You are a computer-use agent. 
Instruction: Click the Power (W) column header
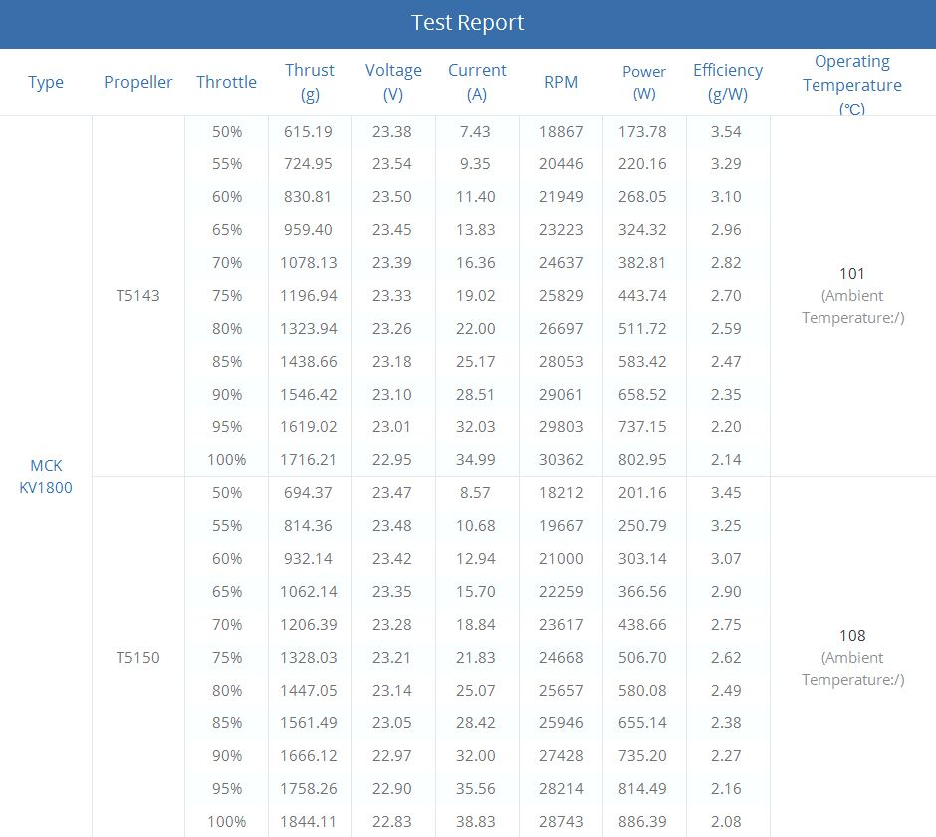point(644,82)
